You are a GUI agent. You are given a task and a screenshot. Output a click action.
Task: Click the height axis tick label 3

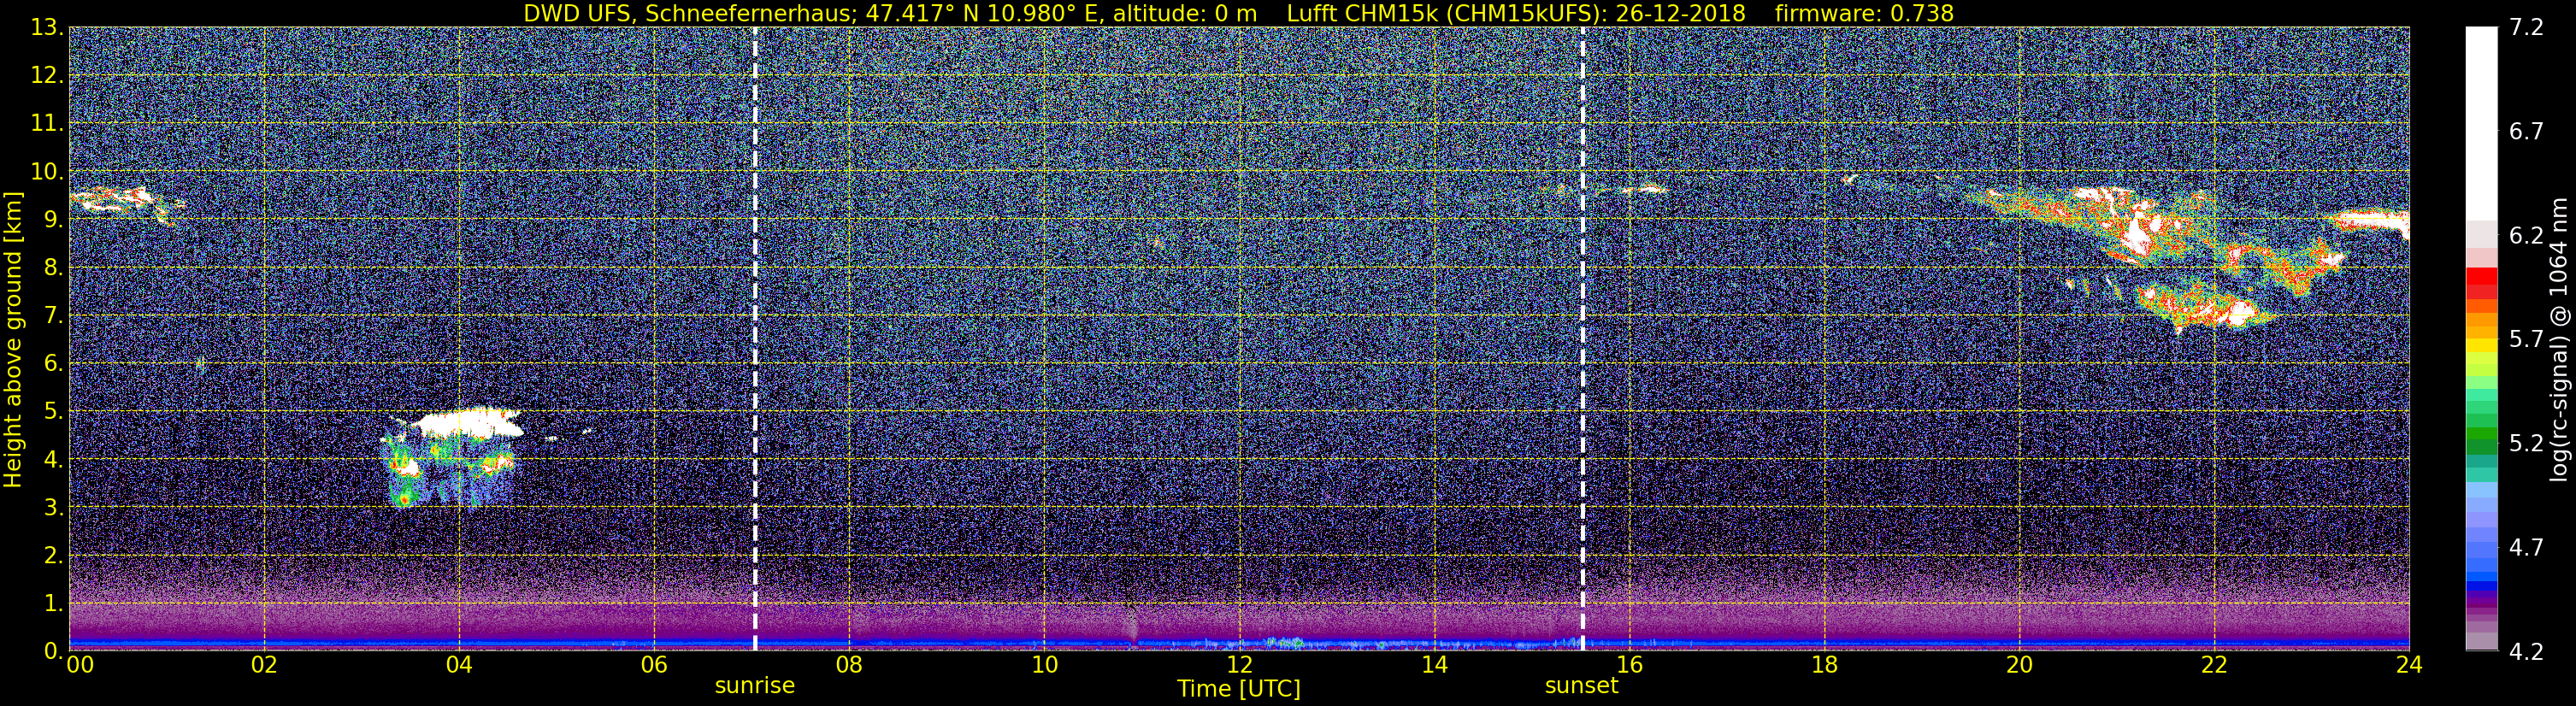(x=52, y=508)
